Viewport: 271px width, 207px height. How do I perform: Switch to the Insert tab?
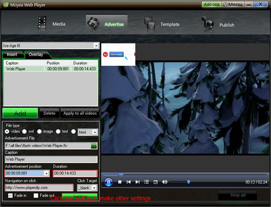point(12,55)
